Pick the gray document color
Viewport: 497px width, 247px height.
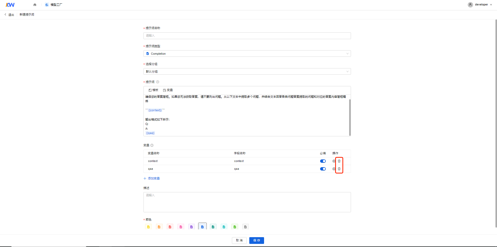(245, 227)
